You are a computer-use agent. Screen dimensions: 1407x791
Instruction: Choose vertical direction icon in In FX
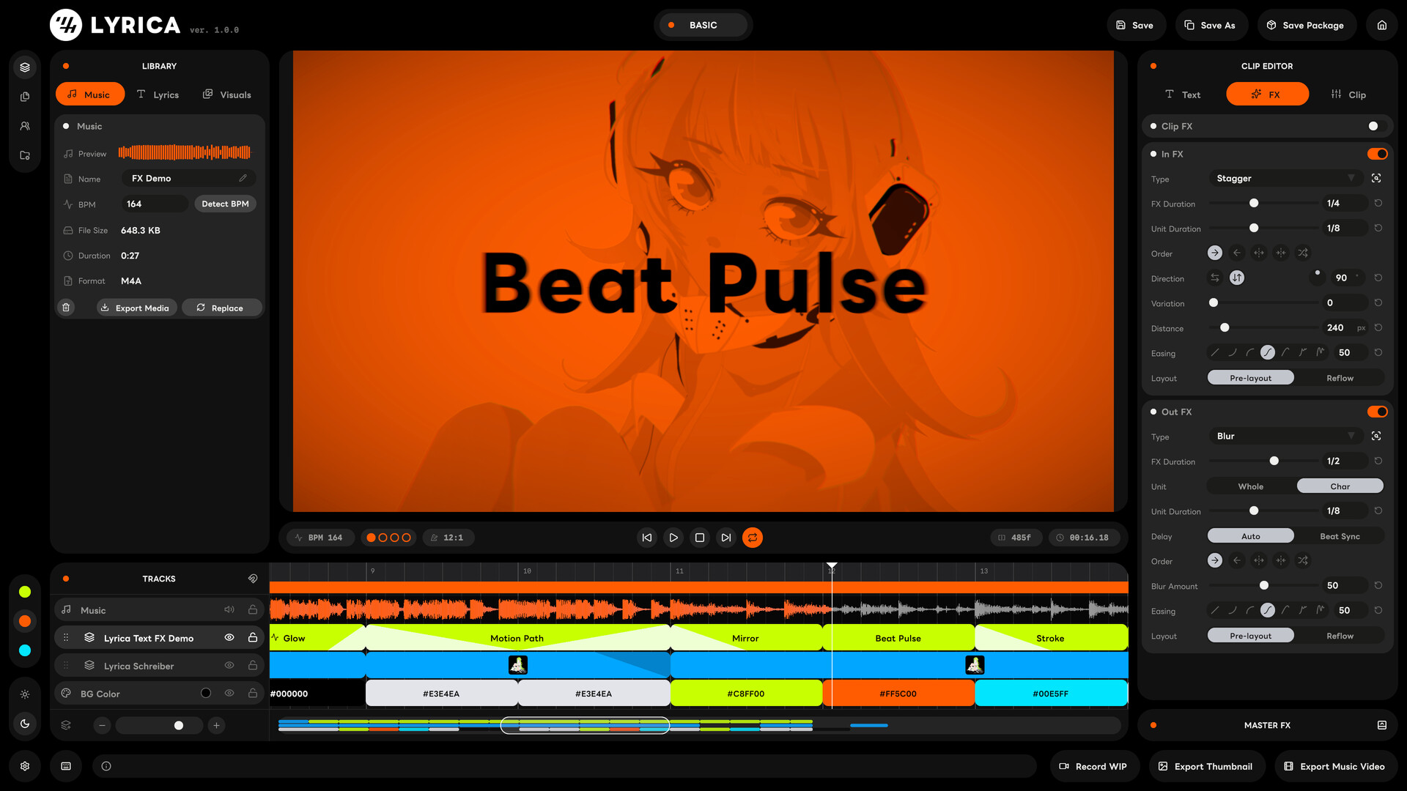1236,278
